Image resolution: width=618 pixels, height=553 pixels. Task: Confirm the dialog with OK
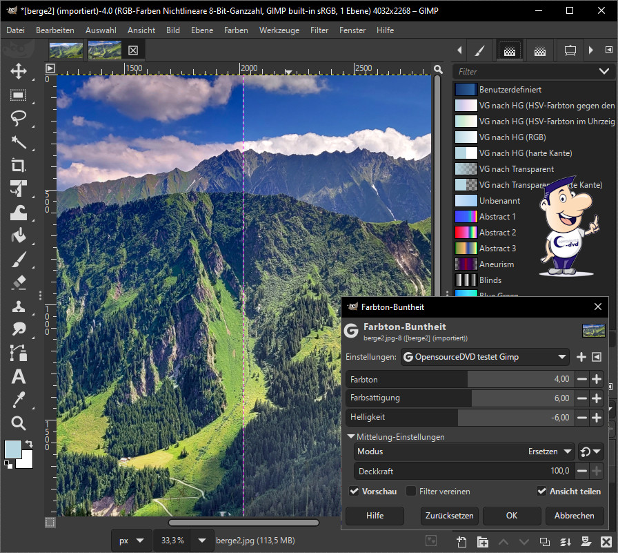(511, 516)
